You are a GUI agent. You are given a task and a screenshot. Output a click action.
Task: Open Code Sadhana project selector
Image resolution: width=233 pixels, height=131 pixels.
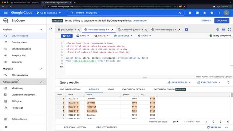(49, 13)
